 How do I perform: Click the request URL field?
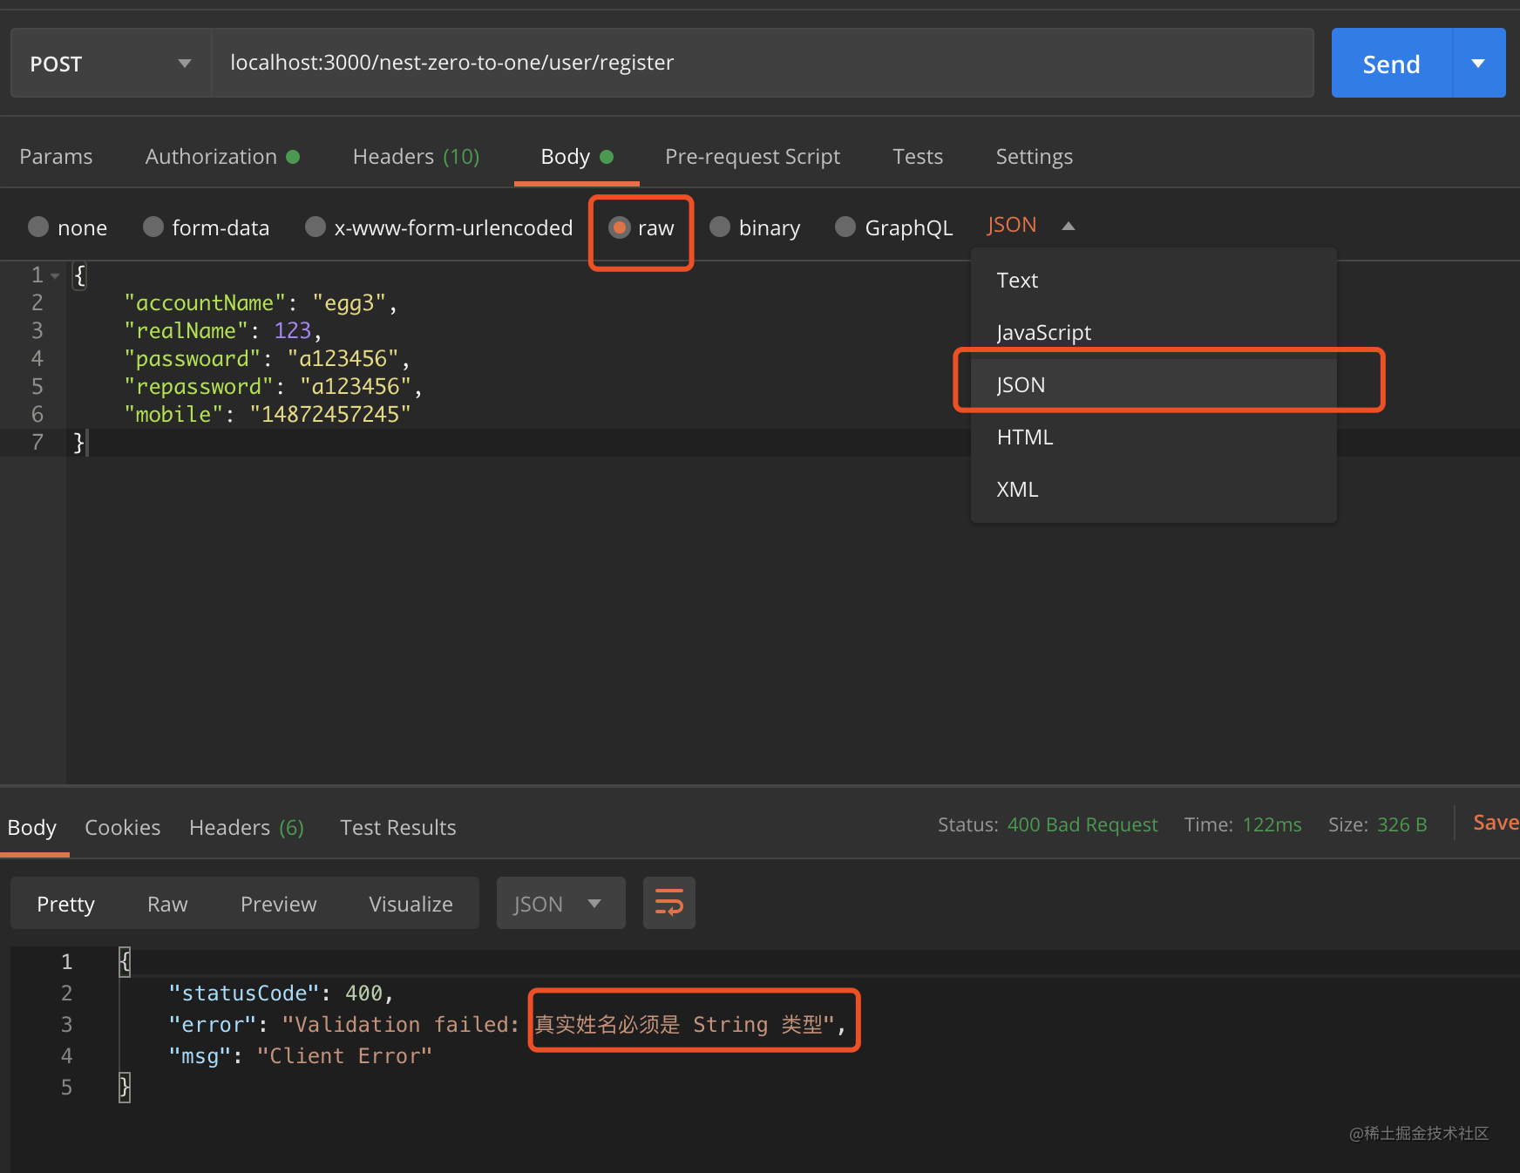pyautogui.click(x=763, y=63)
